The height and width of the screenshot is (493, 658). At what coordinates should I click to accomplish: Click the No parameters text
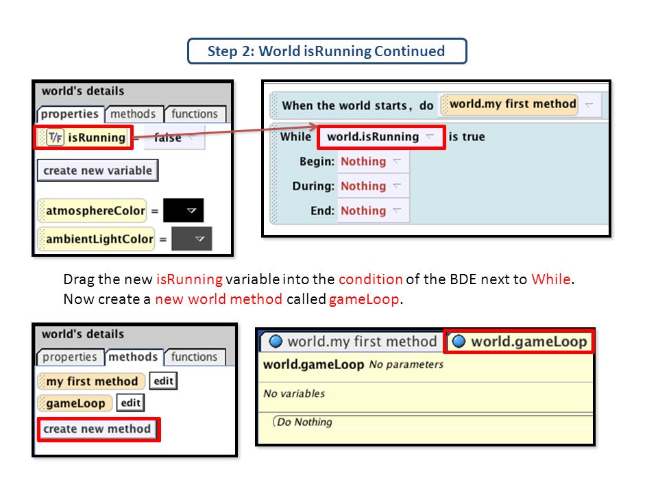click(x=406, y=365)
